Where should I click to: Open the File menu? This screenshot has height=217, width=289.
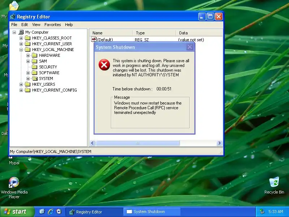pos(14,25)
